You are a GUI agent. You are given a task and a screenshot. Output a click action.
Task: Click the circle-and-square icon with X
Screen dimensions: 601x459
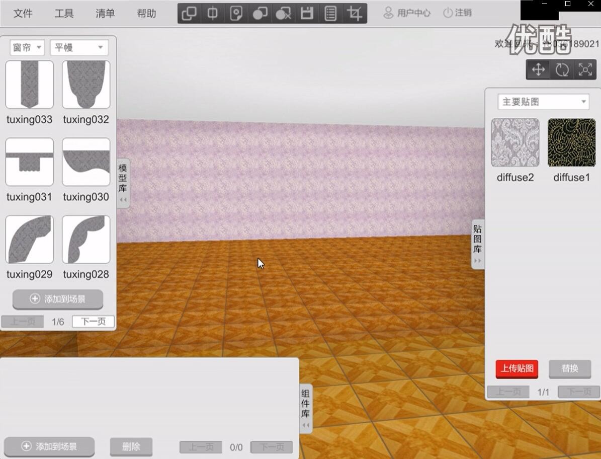coord(283,14)
